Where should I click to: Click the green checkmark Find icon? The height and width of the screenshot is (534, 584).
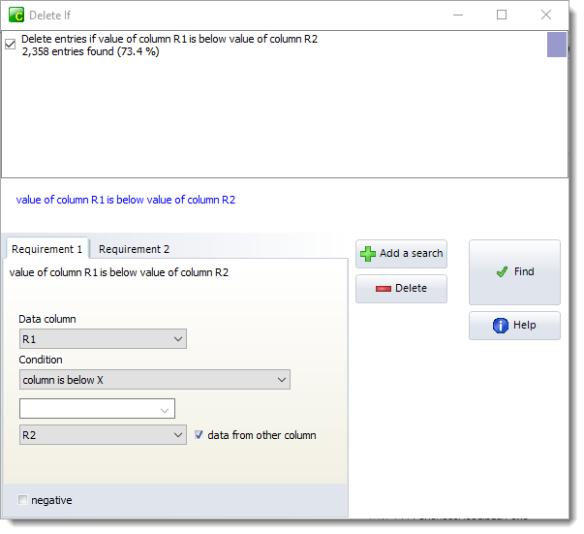pyautogui.click(x=502, y=271)
